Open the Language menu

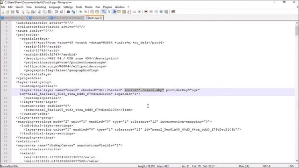point(55,7)
